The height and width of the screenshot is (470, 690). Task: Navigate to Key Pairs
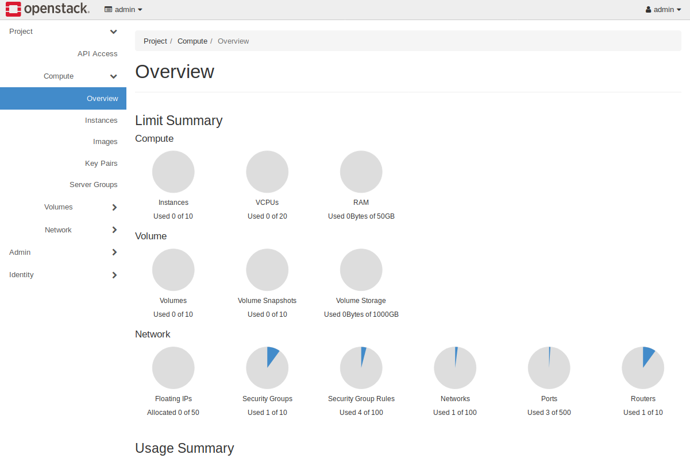(101, 163)
